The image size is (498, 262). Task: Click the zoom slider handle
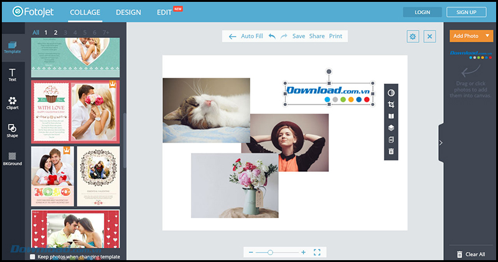(x=270, y=252)
